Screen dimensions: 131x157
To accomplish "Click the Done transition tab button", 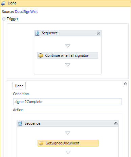I will tap(19, 86).
